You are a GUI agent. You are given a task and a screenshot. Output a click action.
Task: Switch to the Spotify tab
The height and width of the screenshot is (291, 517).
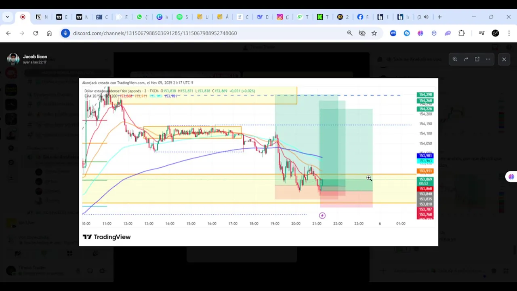pos(182,17)
